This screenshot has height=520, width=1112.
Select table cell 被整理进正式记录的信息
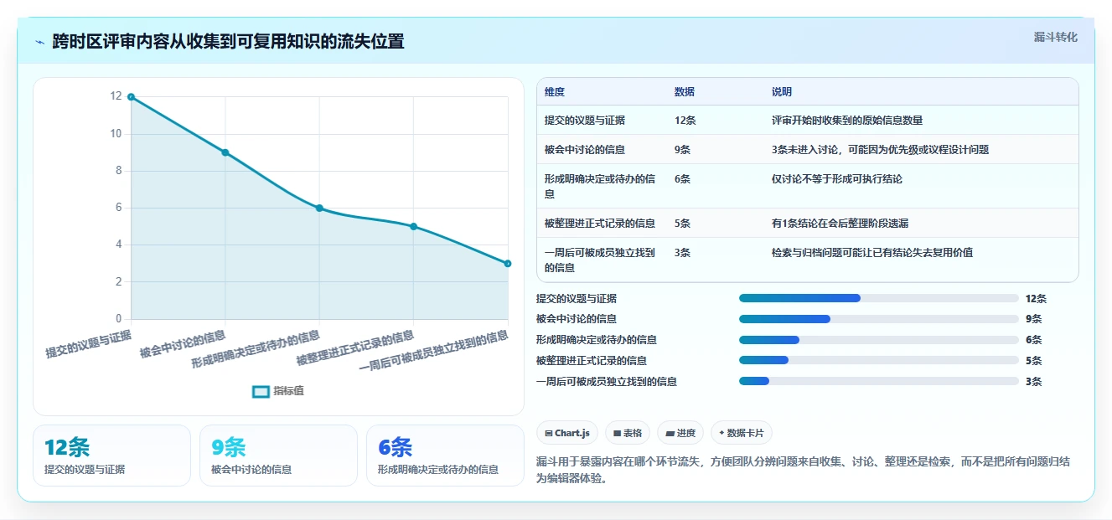600,224
